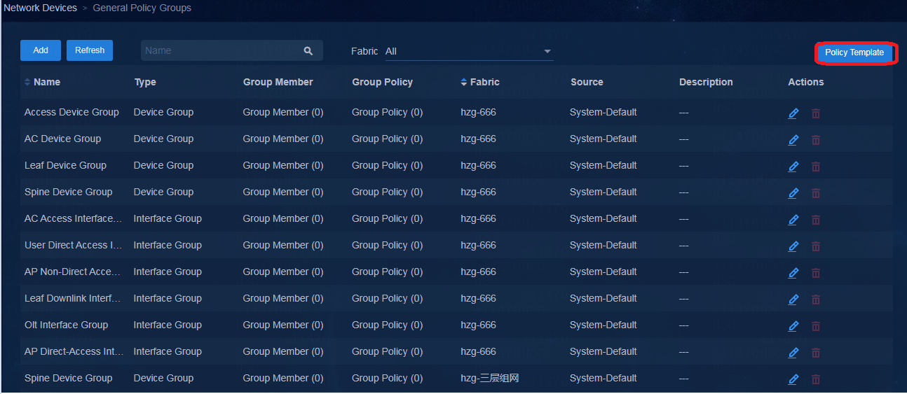Open the Policy Template page
The width and height of the screenshot is (907, 394).
(x=854, y=52)
